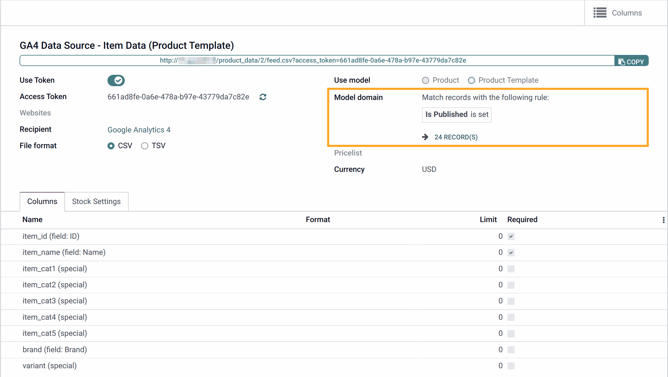
Task: Click the Recipient Google Analytics 4 link
Action: [x=140, y=130]
